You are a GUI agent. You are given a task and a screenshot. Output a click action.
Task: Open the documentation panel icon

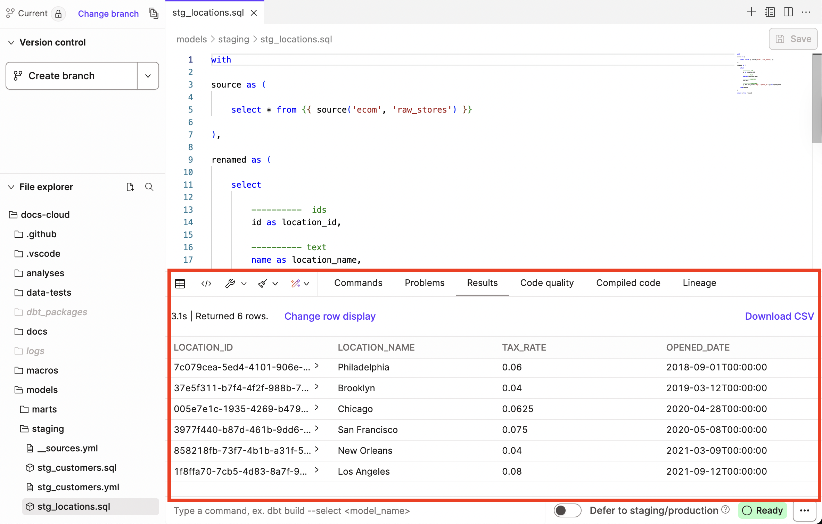pyautogui.click(x=770, y=12)
